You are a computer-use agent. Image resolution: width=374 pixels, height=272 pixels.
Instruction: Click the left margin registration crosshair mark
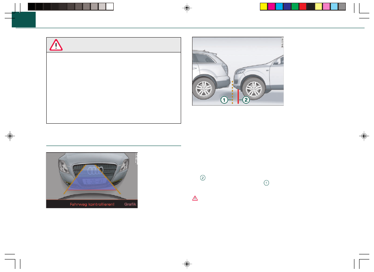coord(10,136)
